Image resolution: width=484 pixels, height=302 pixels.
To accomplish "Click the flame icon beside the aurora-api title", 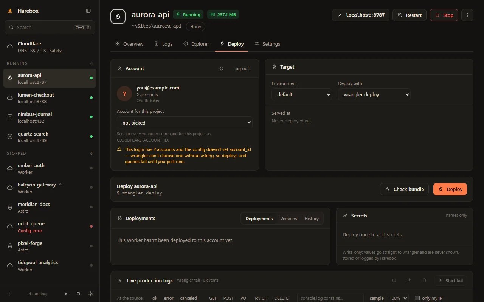I will coord(118,17).
